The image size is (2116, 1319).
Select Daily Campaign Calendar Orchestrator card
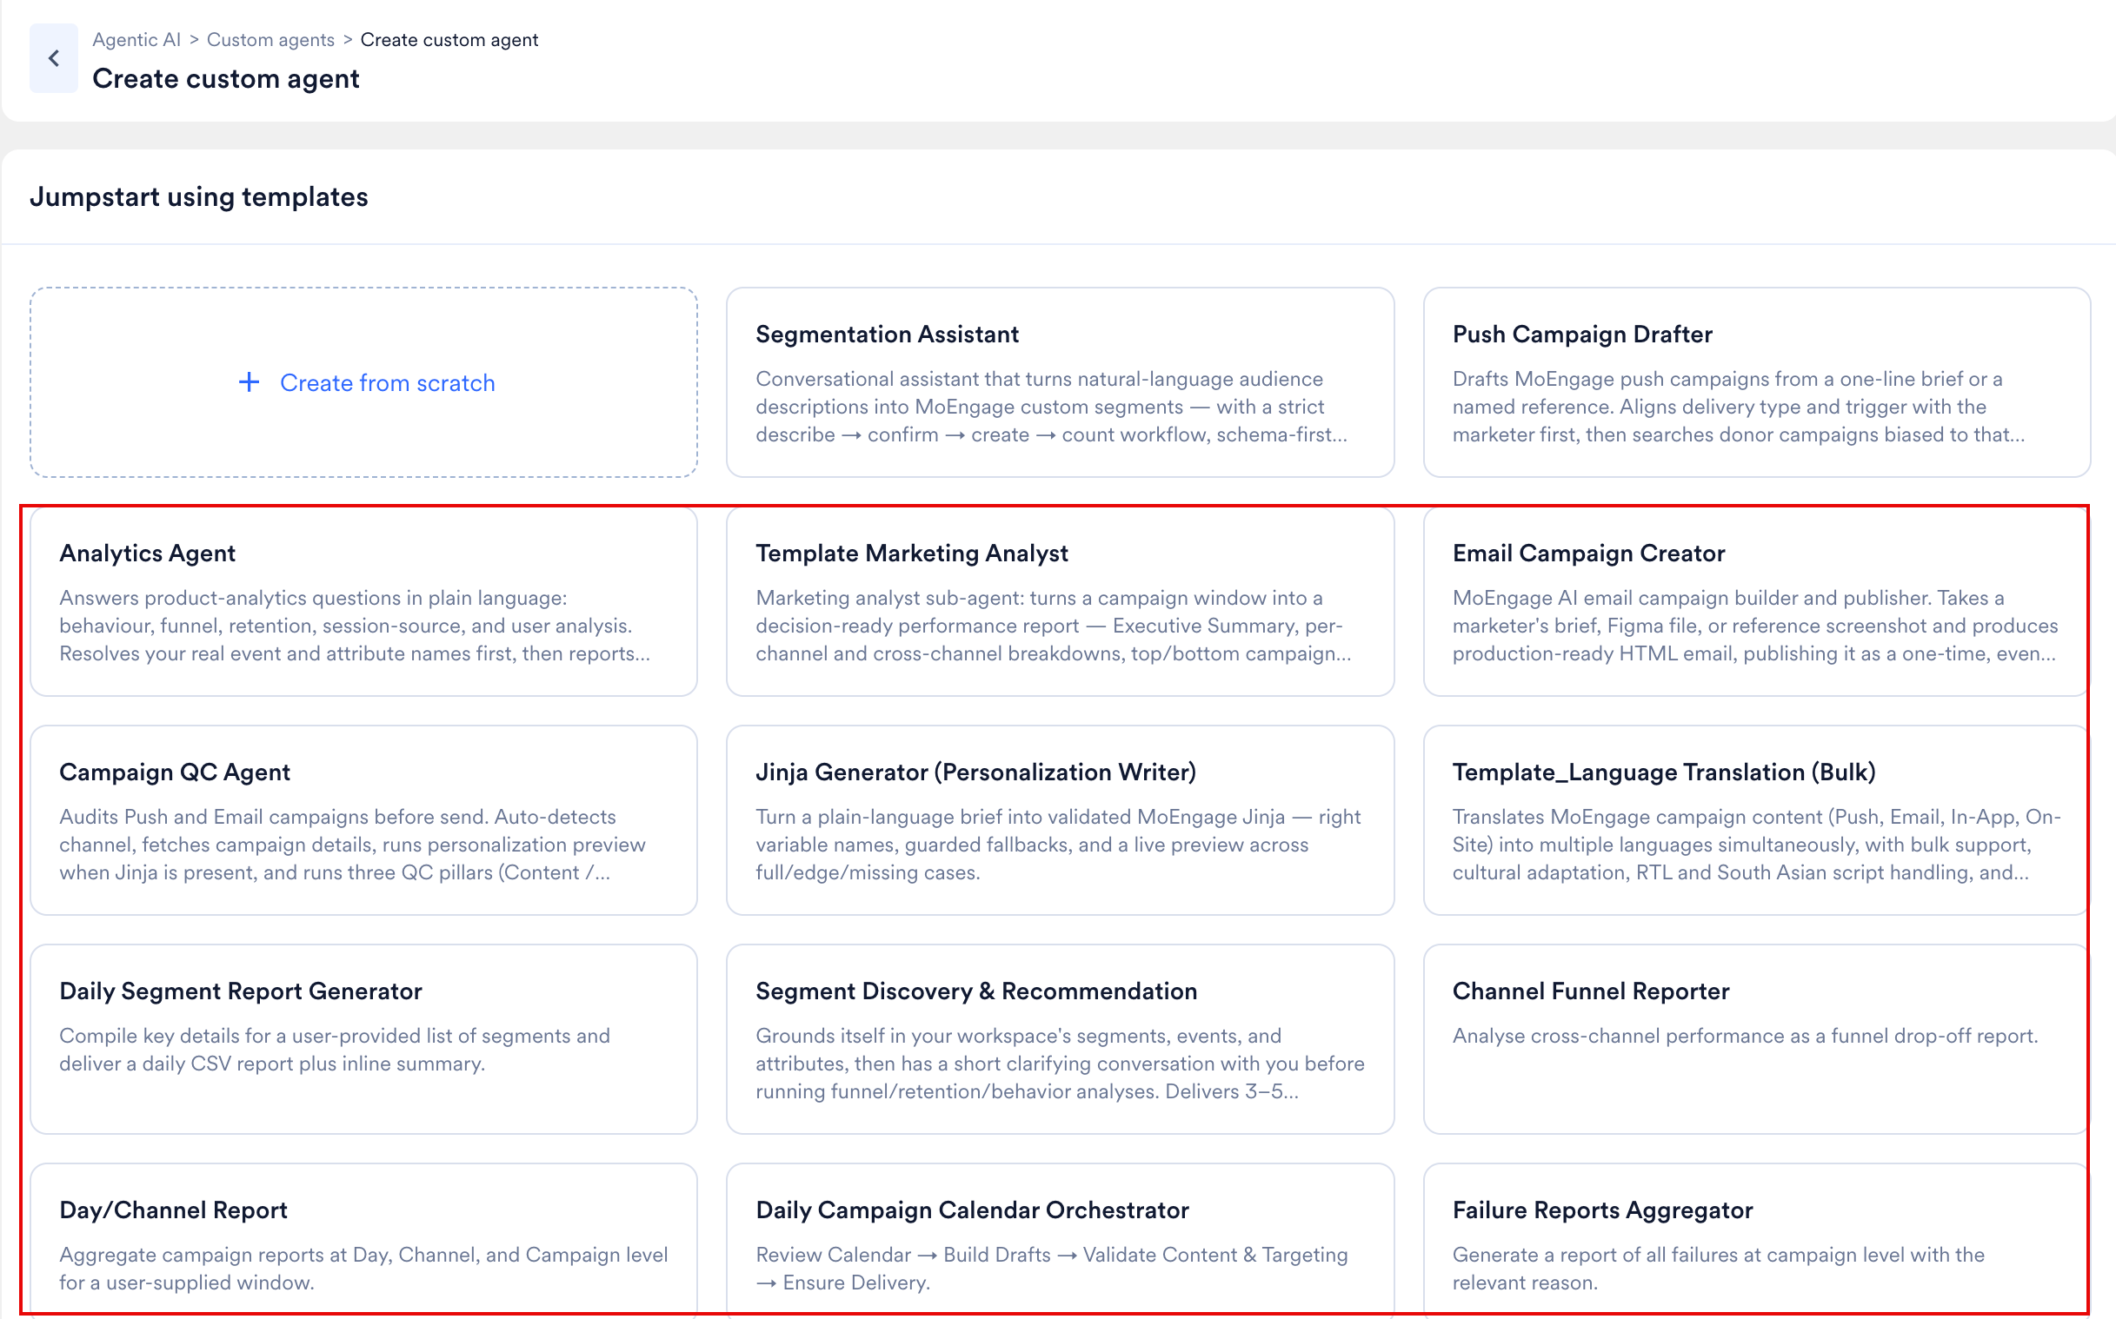click(1060, 1241)
